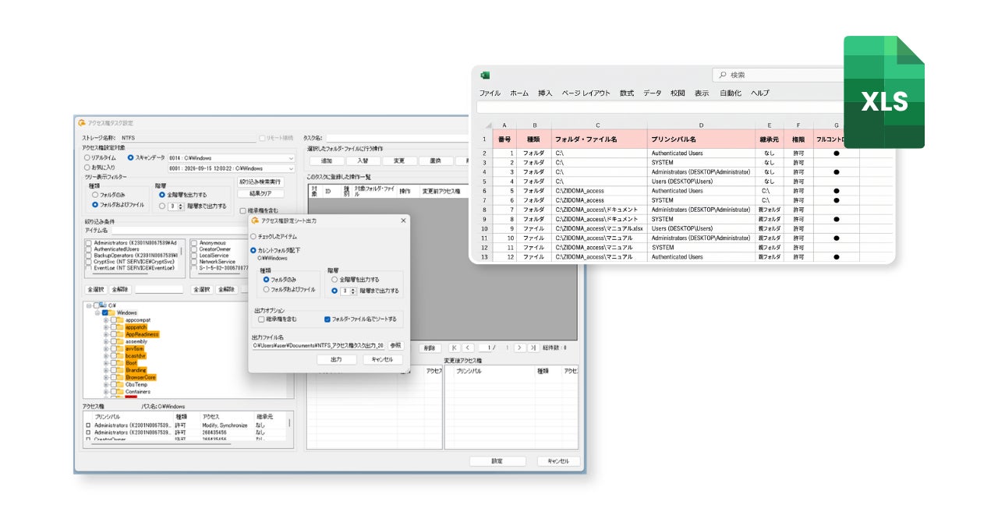Go to the next page of the operation list
Image resolution: width=998 pixels, height=522 pixels.
click(519, 347)
